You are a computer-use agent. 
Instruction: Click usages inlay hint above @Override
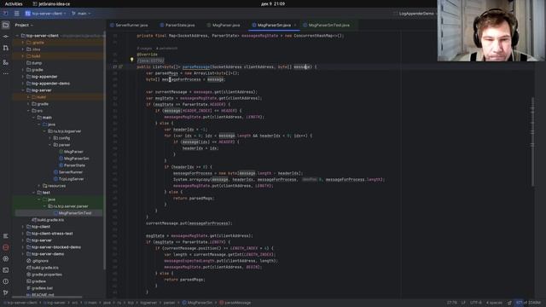(x=144, y=48)
